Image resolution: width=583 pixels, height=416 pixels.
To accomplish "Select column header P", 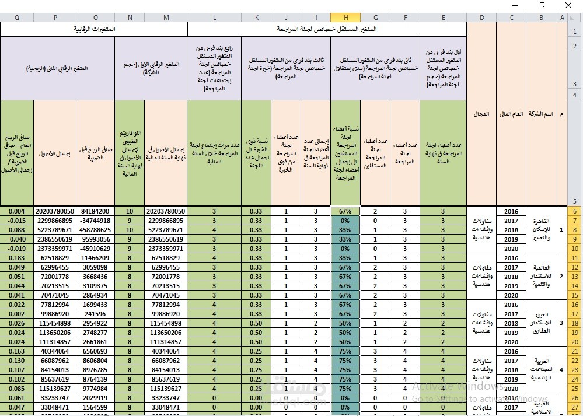I will click(x=55, y=18).
